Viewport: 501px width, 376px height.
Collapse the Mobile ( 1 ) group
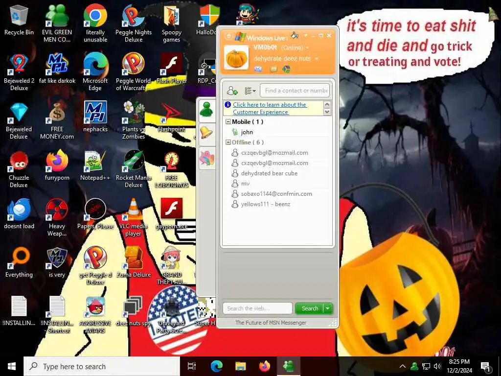pyautogui.click(x=228, y=122)
